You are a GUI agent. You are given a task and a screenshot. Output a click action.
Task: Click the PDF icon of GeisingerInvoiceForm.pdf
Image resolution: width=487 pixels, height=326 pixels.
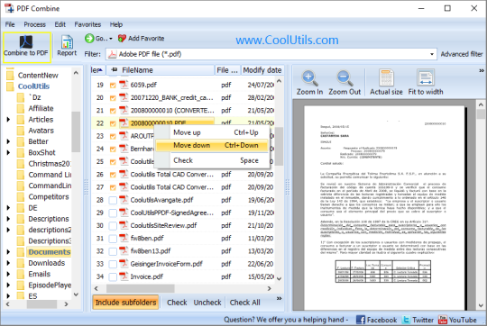tap(124, 264)
